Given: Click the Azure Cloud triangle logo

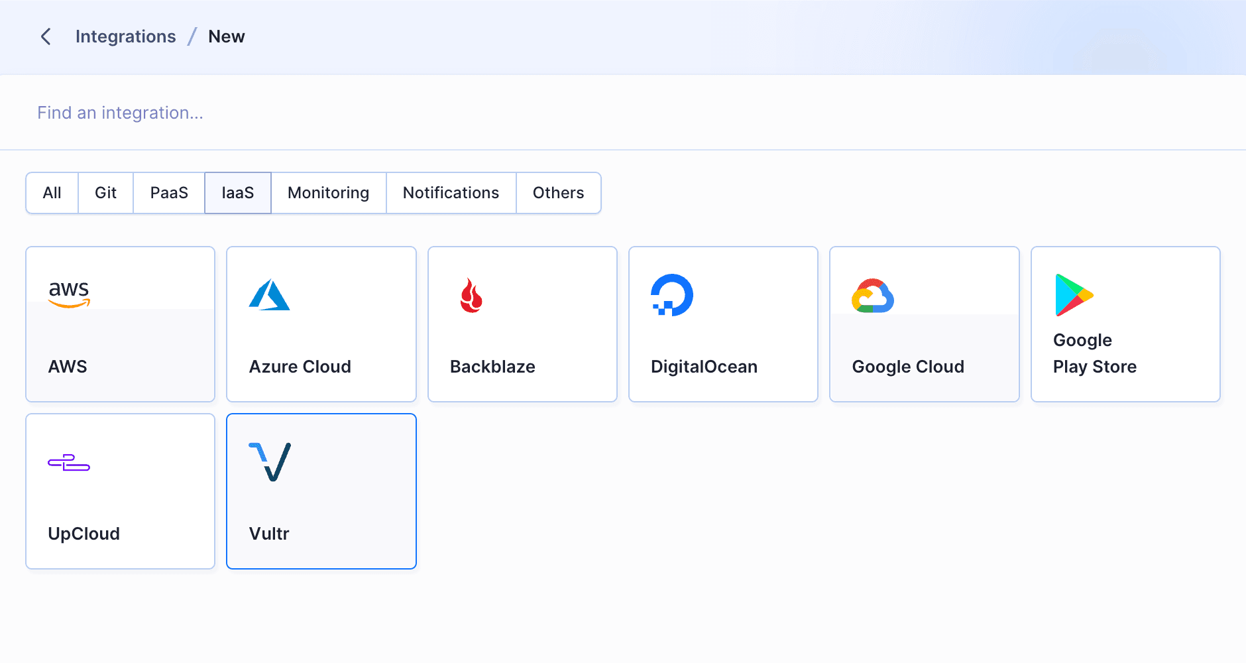Looking at the screenshot, I should point(269,295).
